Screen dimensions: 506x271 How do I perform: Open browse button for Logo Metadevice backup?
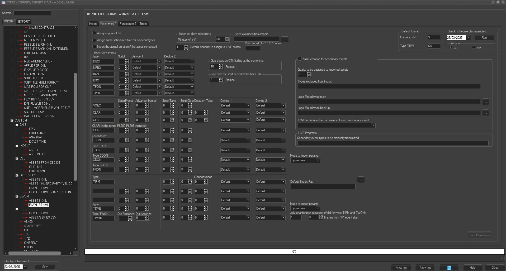(x=485, y=113)
